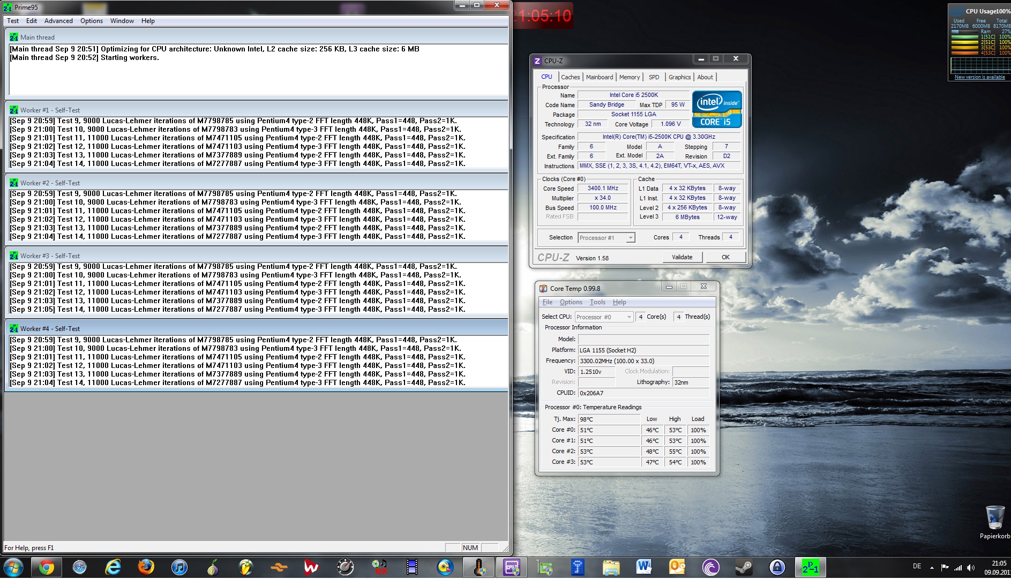Click the Prime95 taskbar icon
Image resolution: width=1011 pixels, height=579 pixels.
[x=810, y=567]
